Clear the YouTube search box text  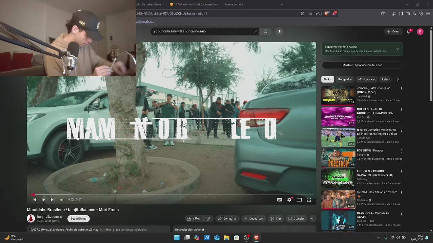[x=256, y=31]
